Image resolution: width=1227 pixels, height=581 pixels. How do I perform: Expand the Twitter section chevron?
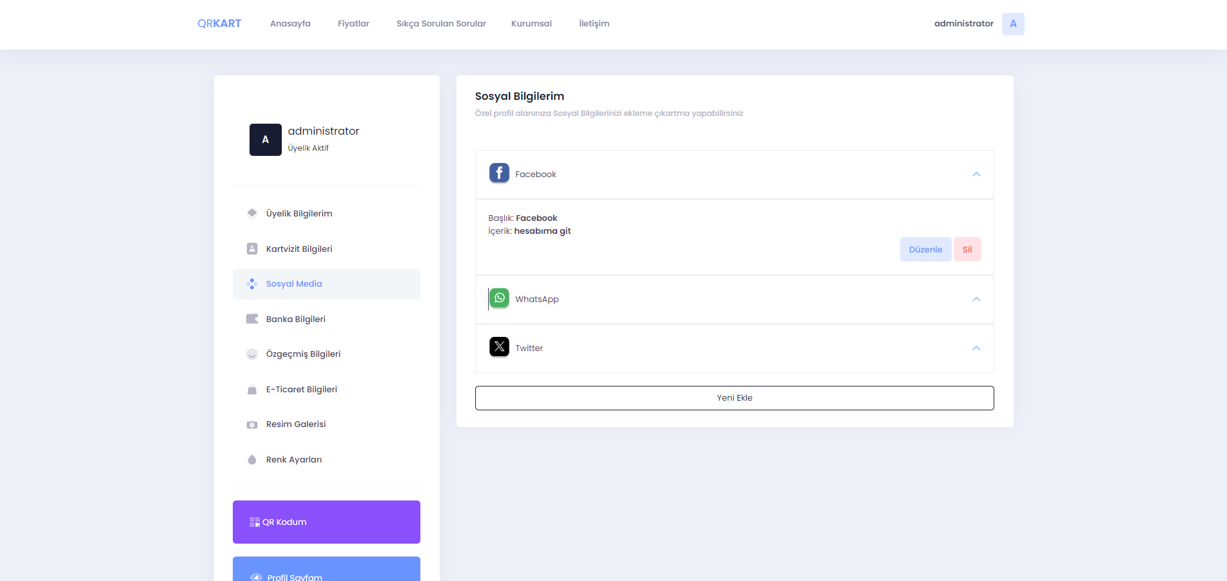pos(976,348)
